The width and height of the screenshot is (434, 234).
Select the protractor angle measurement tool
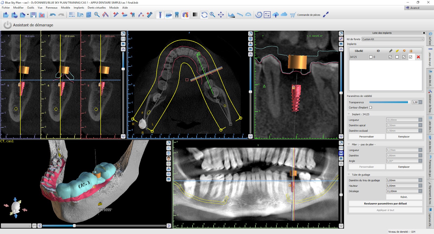(248, 15)
